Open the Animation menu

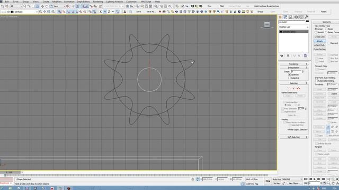69,2
